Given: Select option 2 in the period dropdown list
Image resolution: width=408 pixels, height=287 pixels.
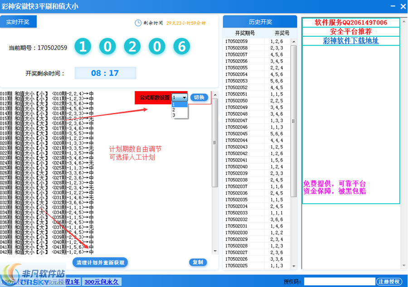Looking at the screenshot, I should pyautogui.click(x=180, y=110).
